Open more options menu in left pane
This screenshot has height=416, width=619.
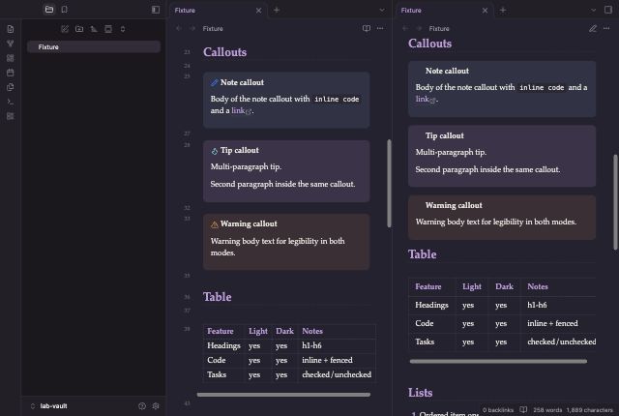coord(380,28)
